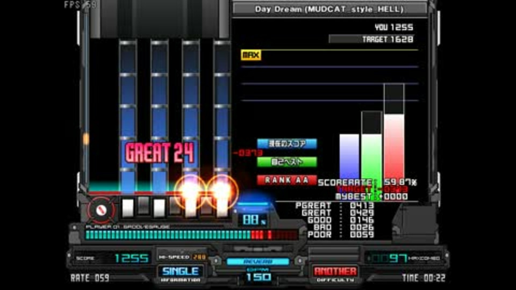Click the groove gauge bar
Viewport: 516px width, 290px height.
pos(191,235)
